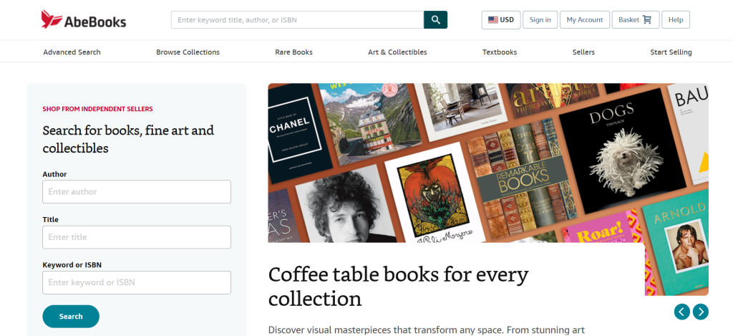This screenshot has width=733, height=336.
Task: Open the basket cart icon
Action: click(x=647, y=20)
